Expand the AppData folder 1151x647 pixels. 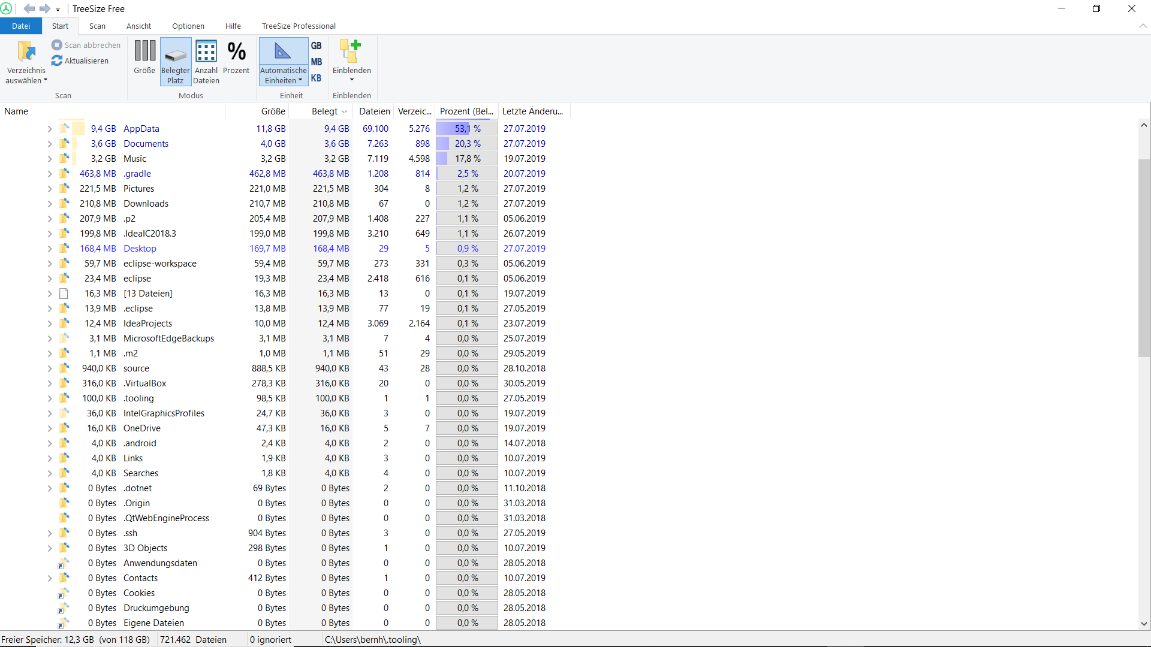pos(50,129)
